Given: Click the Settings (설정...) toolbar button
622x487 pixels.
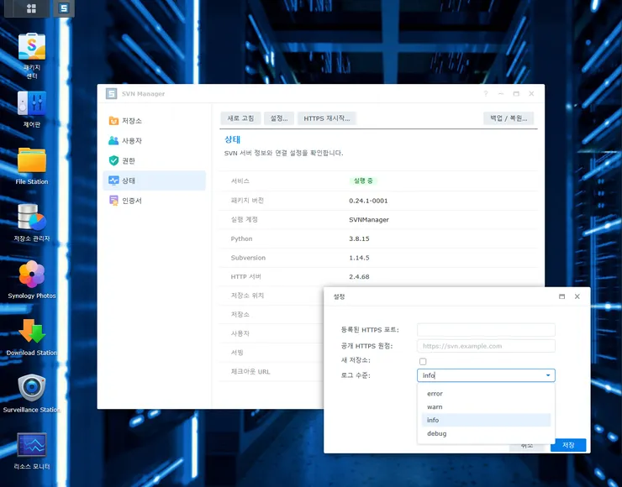Looking at the screenshot, I should tap(279, 118).
